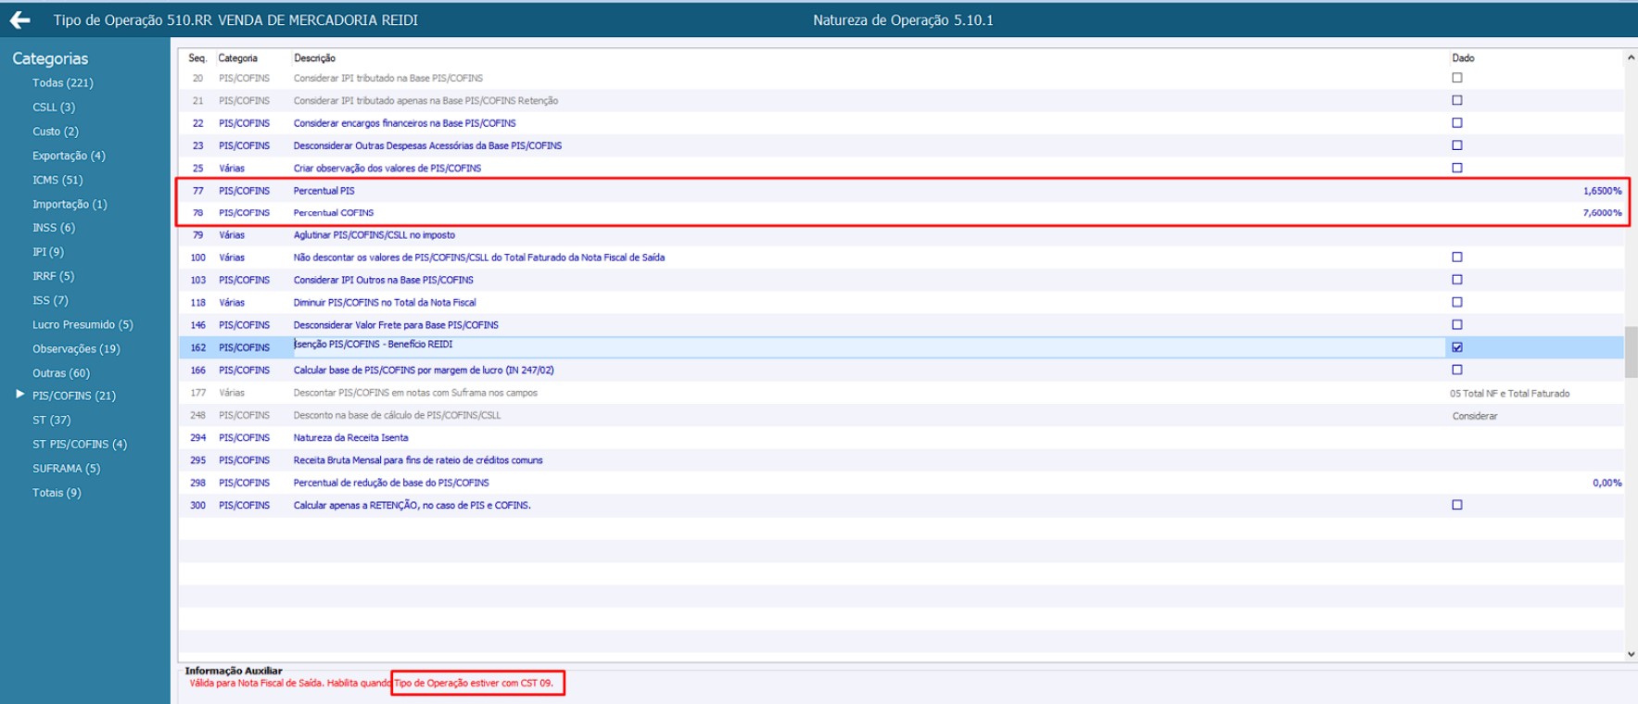Viewport: 1638px width, 704px height.
Task: Click the vertical scrollbar thumb
Action: (1632, 352)
